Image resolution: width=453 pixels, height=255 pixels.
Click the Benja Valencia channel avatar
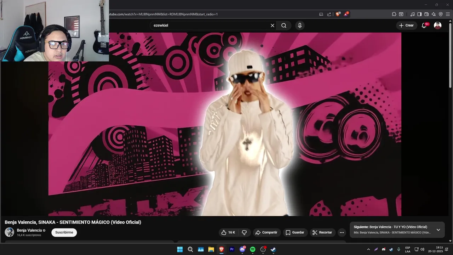[x=10, y=232]
